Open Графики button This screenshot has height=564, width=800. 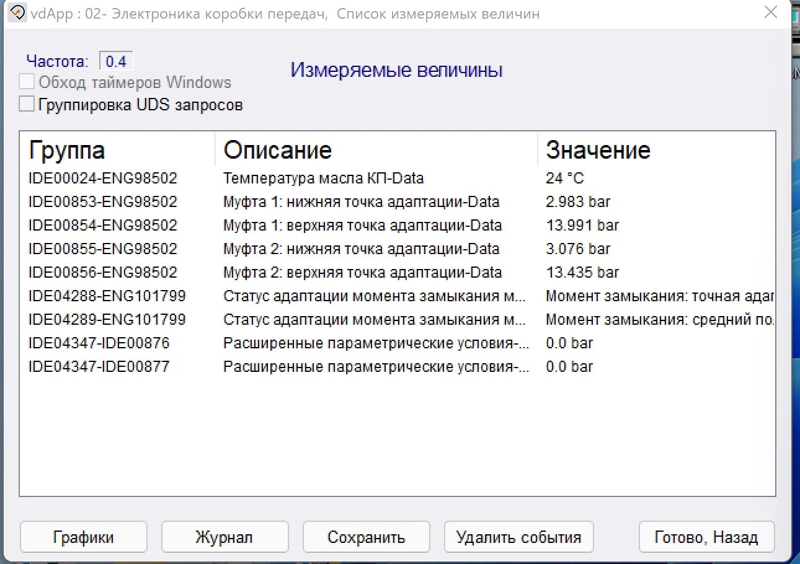[x=84, y=537]
